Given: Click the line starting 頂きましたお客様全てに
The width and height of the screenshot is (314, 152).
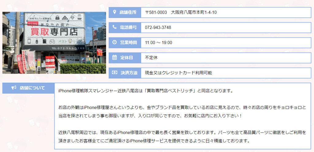Looking at the screenshot, I should (154, 141).
